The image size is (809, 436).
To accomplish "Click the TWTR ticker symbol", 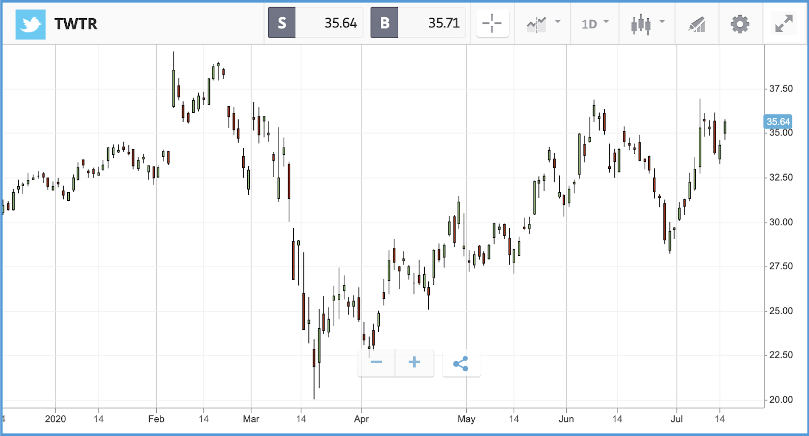I will (76, 24).
